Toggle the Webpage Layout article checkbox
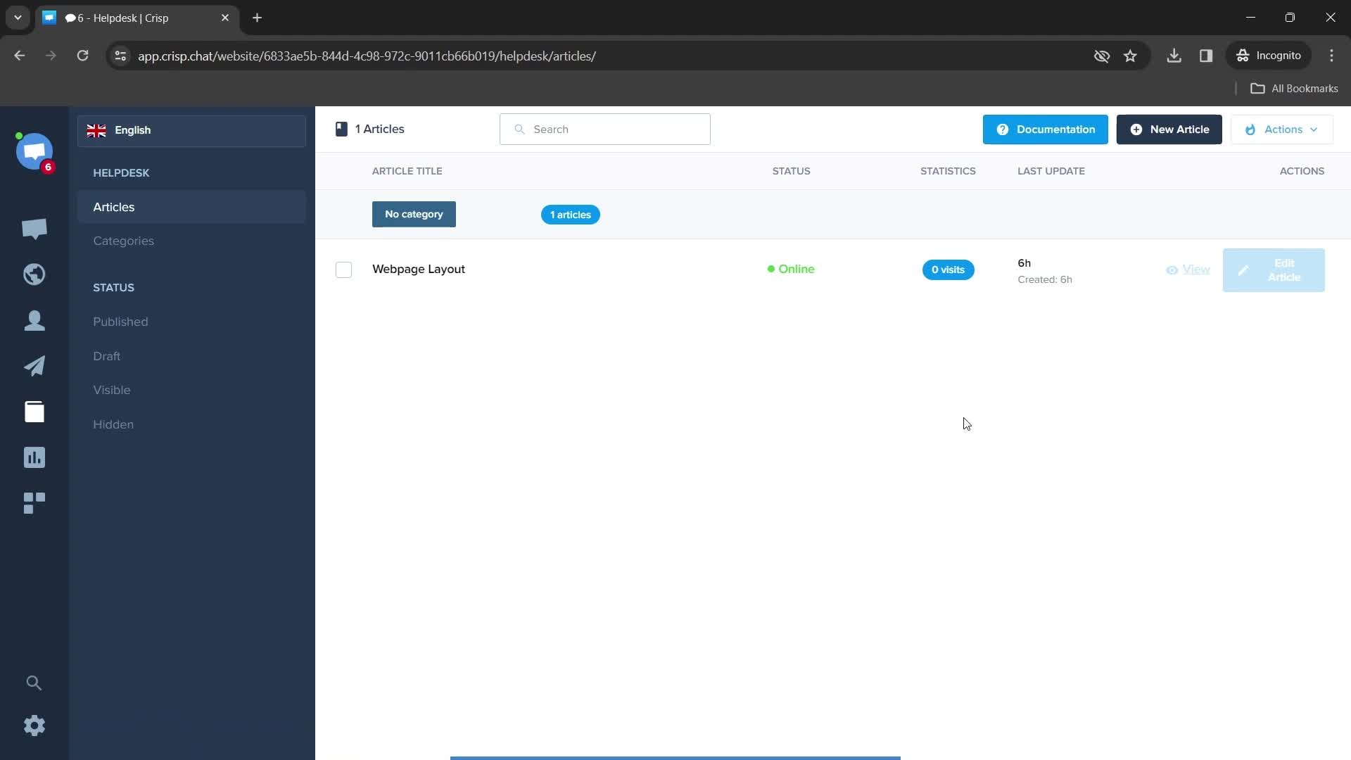The image size is (1351, 760). (x=344, y=269)
